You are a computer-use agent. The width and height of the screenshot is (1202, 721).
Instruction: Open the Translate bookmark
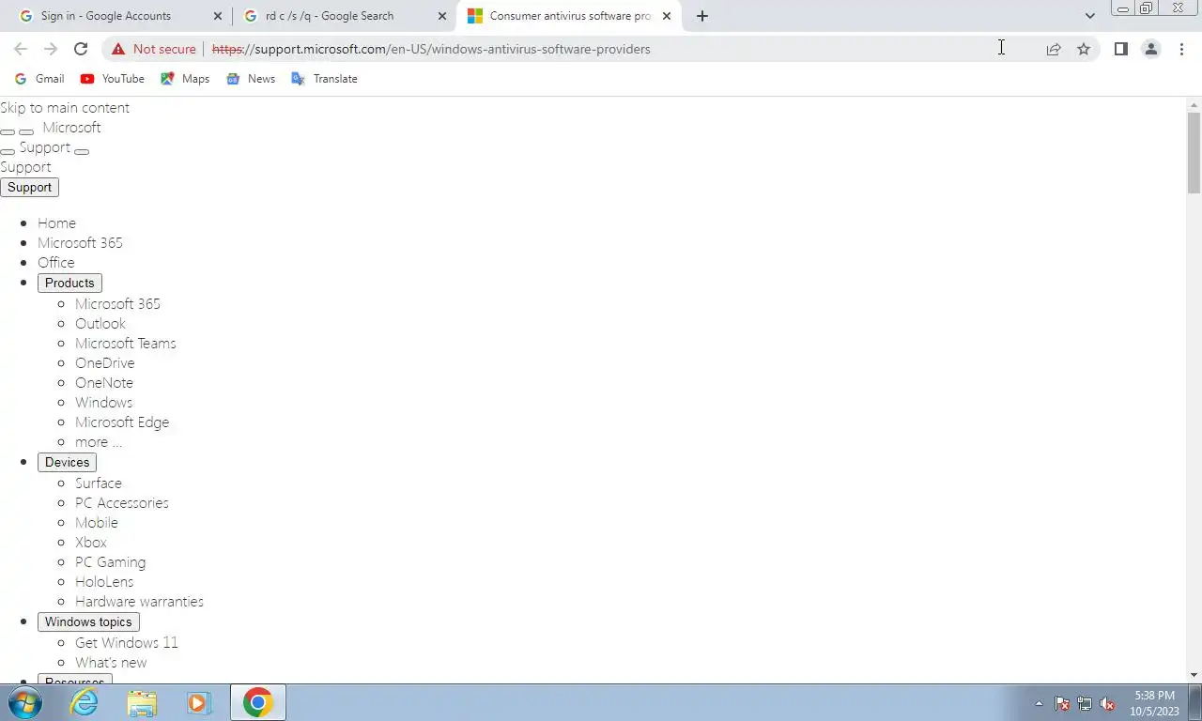[325, 79]
